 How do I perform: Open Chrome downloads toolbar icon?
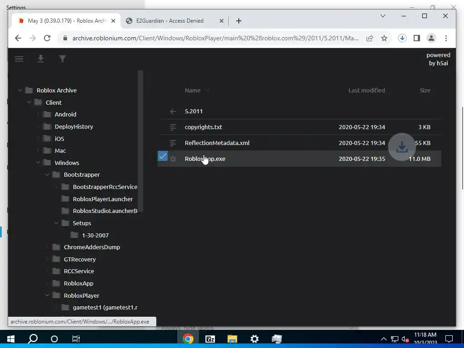tap(402, 38)
